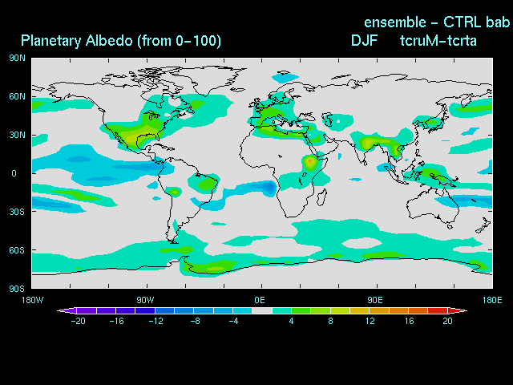Screen dimensions: 513x385
Task: Click the 60N latitude axis label
Action: pyautogui.click(x=17, y=97)
